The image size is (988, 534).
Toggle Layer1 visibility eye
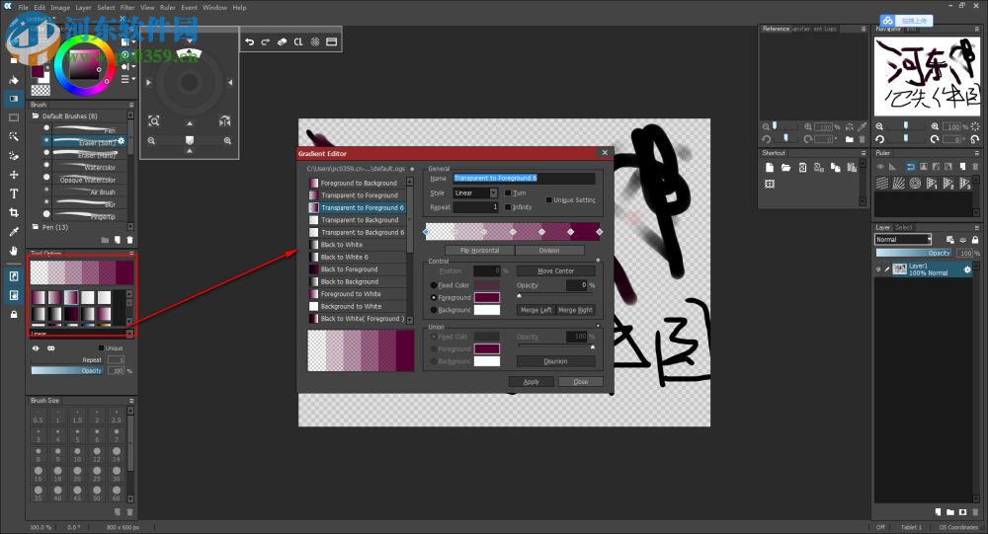(878, 269)
